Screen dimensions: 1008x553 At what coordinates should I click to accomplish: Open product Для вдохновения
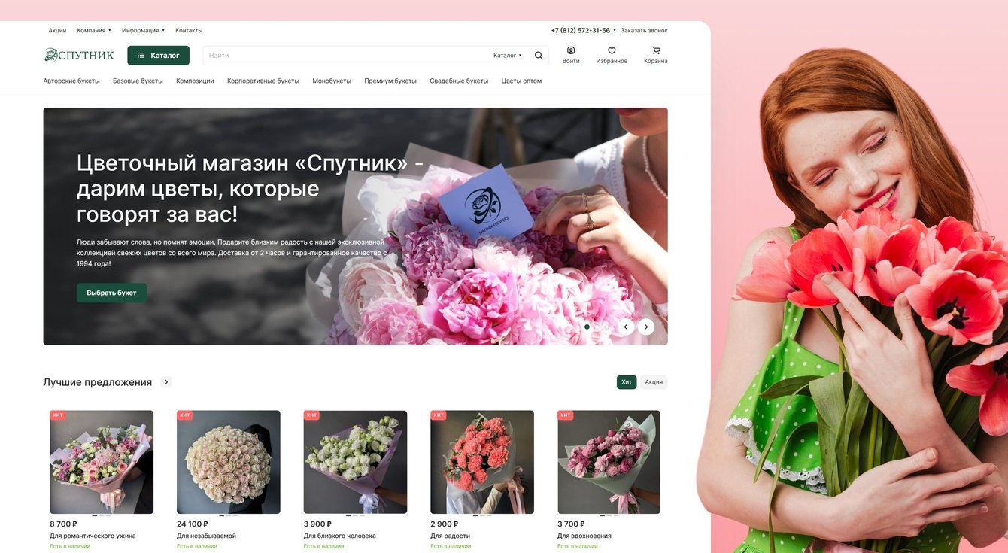click(584, 536)
